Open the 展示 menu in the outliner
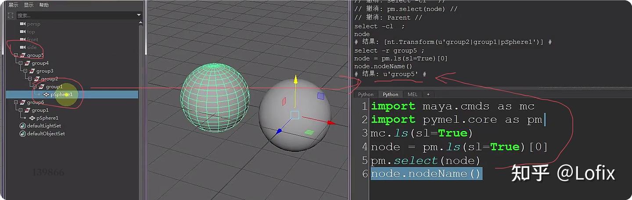Screen dimensions: 632x200 click(14, 5)
